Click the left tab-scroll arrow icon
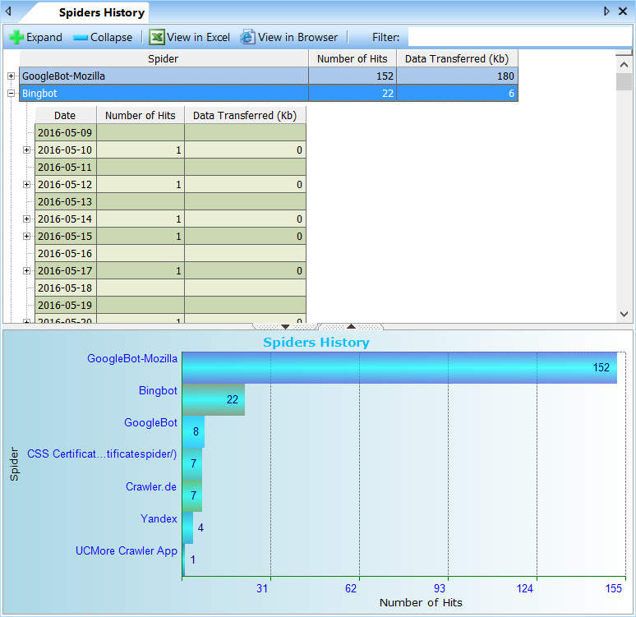636x617 pixels. (8, 12)
